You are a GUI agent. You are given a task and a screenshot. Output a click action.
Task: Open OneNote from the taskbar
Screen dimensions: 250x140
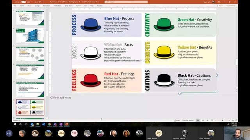tap(61, 124)
